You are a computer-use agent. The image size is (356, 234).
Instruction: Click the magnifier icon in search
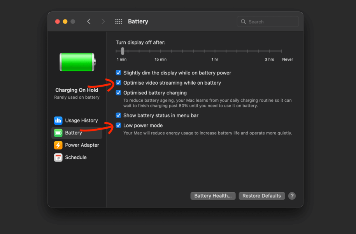243,21
